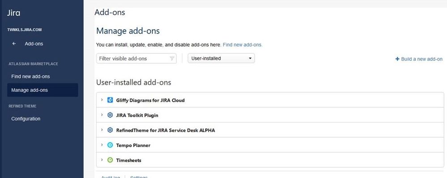
Task: Open Configuration under Refined Theme
Action: point(26,119)
